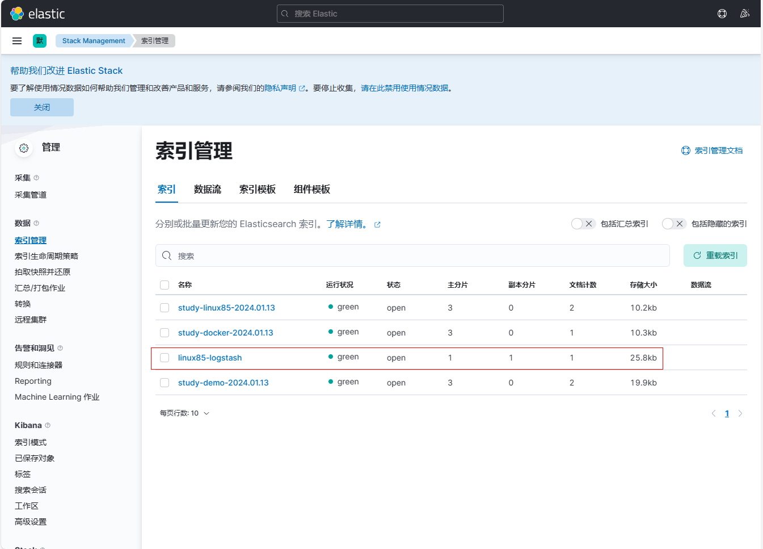Screen dimensions: 763x549
Task: Open the hamburger navigation menu
Action: pyautogui.click(x=17, y=41)
